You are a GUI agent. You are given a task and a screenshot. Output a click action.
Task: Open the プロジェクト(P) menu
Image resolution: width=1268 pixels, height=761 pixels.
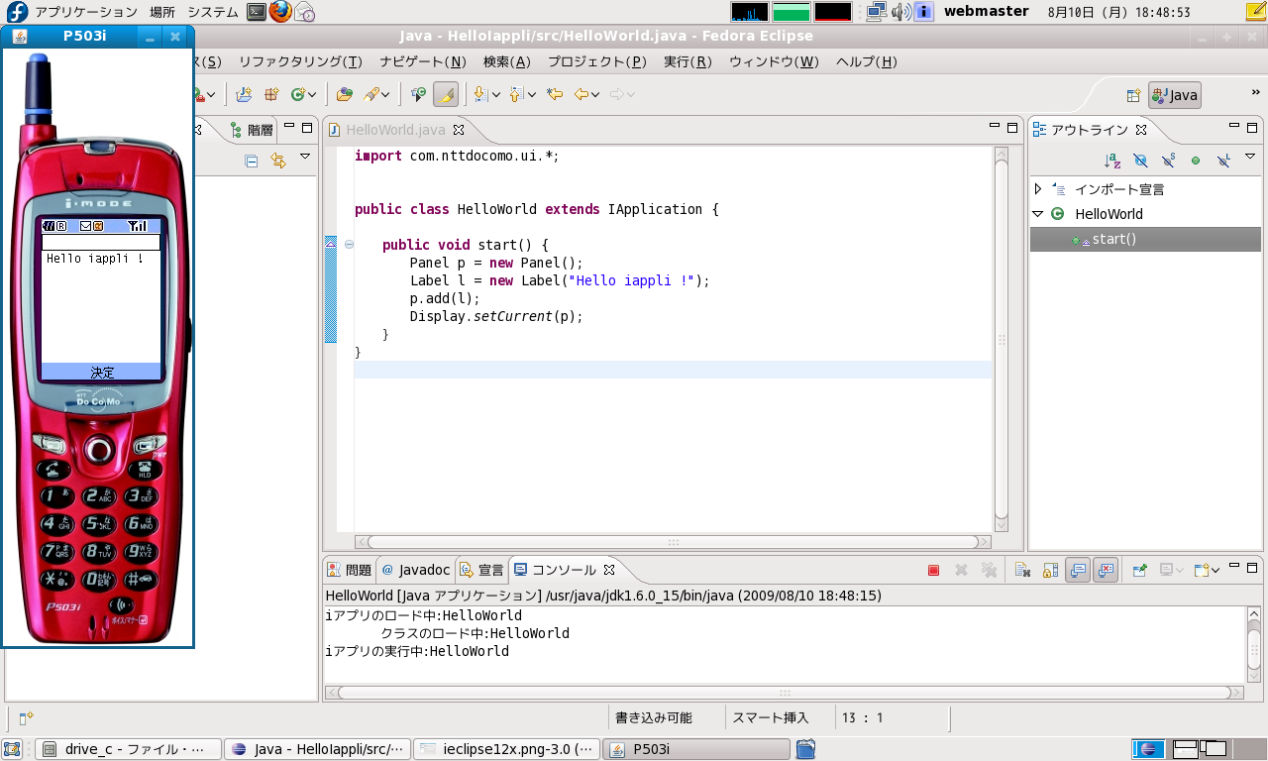tap(597, 61)
